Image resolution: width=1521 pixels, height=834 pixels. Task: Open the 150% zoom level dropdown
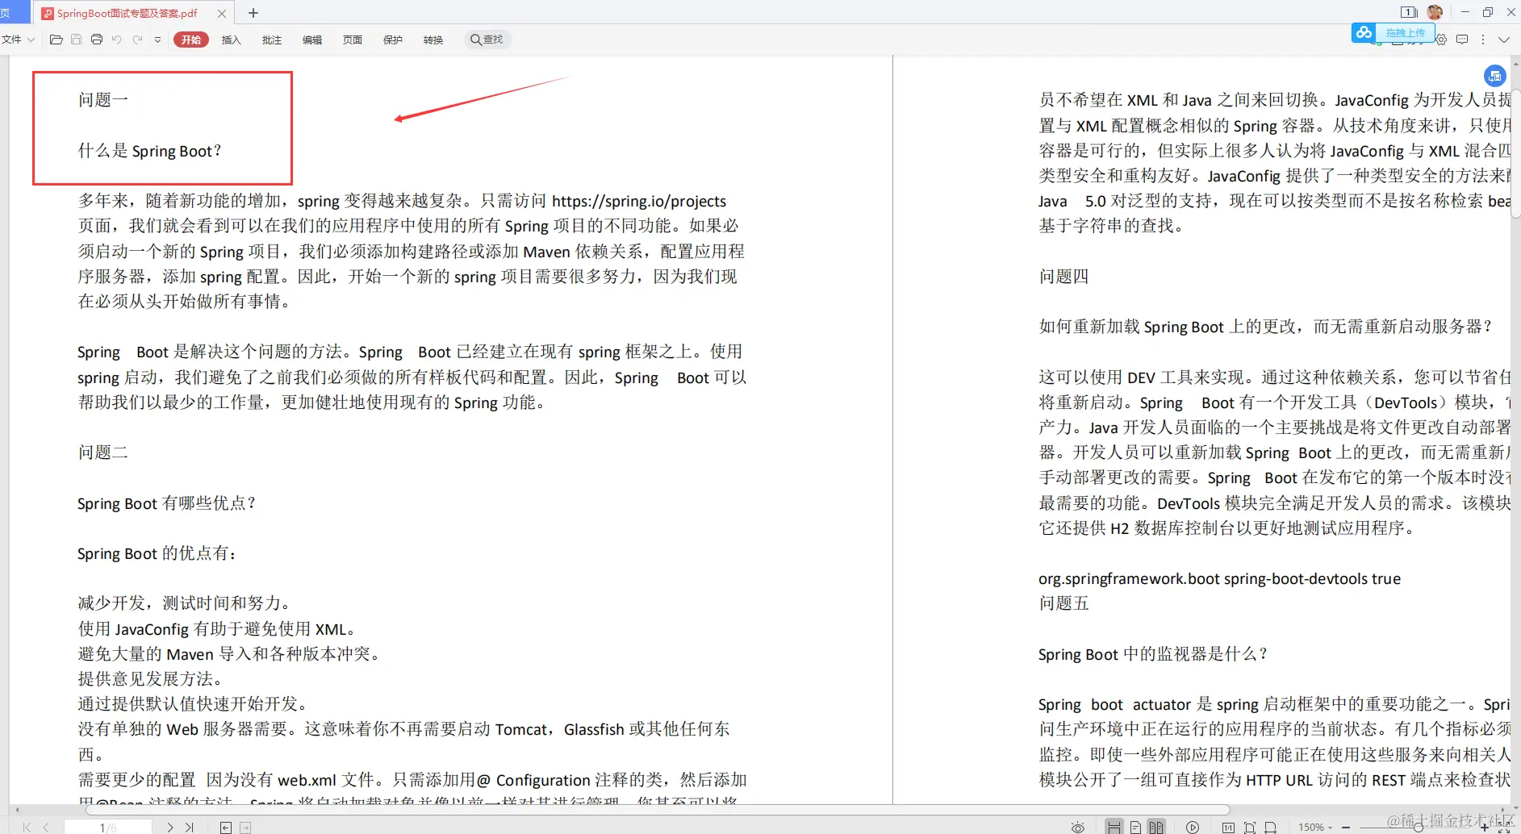point(1315,828)
